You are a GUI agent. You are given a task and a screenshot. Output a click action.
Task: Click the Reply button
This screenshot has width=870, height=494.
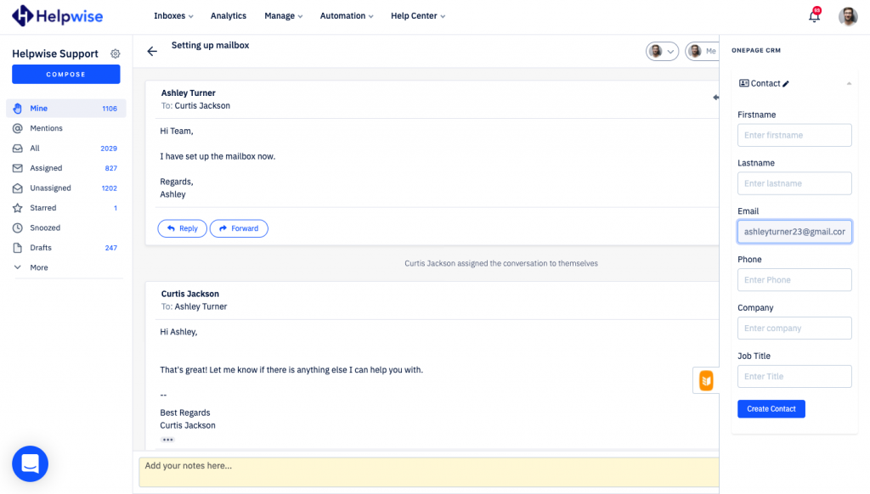pos(182,228)
